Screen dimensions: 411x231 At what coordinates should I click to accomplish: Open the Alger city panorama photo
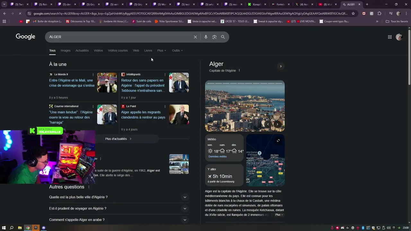[245, 106]
